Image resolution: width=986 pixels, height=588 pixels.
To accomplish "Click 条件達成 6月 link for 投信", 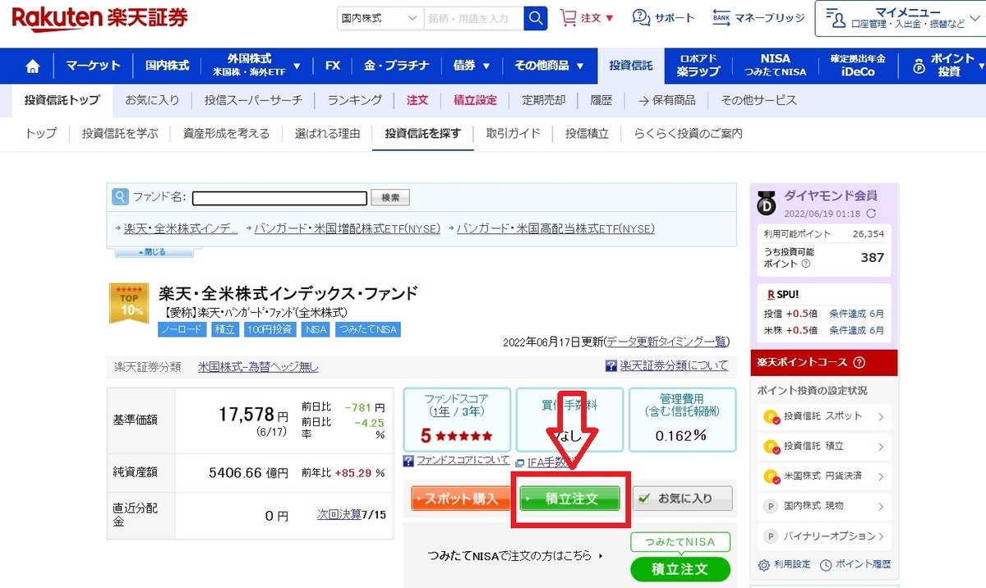I will 857,314.
